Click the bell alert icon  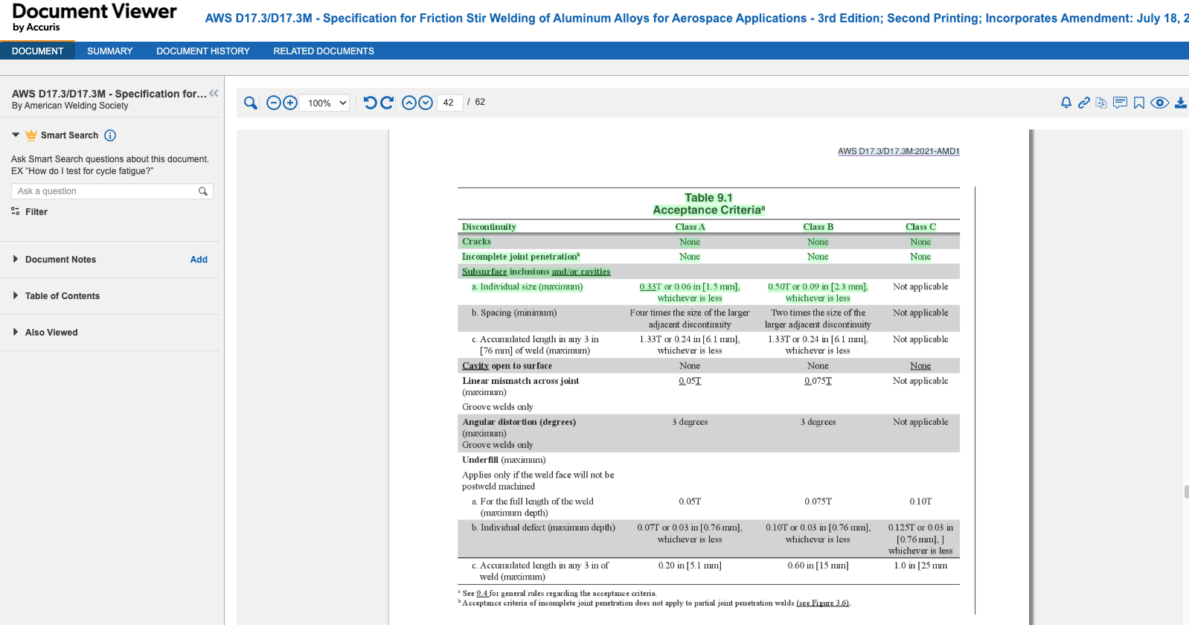[x=1066, y=103]
